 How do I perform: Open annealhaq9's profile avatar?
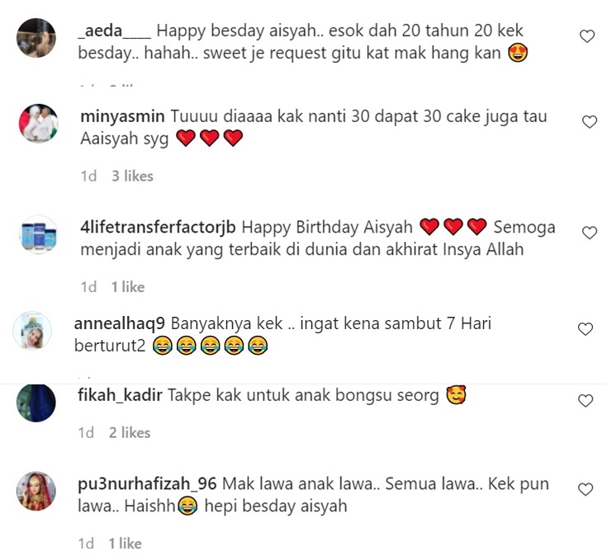pos(32,331)
